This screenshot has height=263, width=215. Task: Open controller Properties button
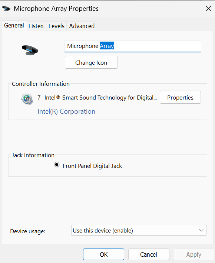[x=180, y=97]
